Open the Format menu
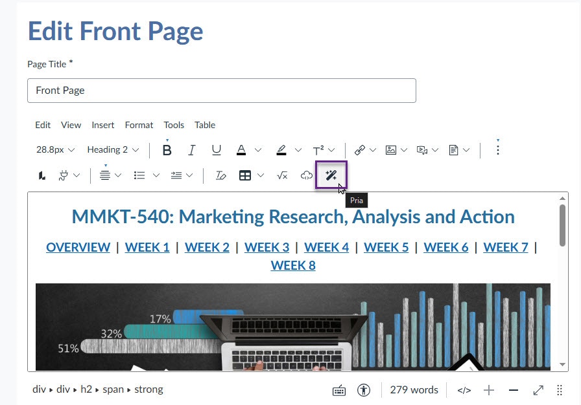Screen dimensions: 581x405 point(139,126)
